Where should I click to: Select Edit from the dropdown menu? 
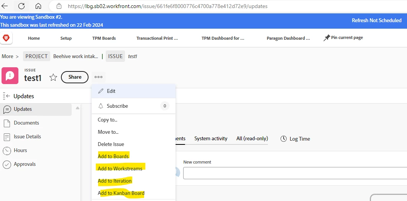coord(134,91)
